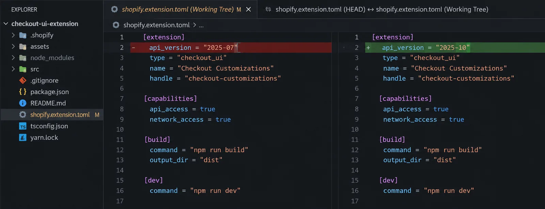545x209 pixels.
Task: Click "checkout_ui" type value in left pane
Action: (x=202, y=58)
